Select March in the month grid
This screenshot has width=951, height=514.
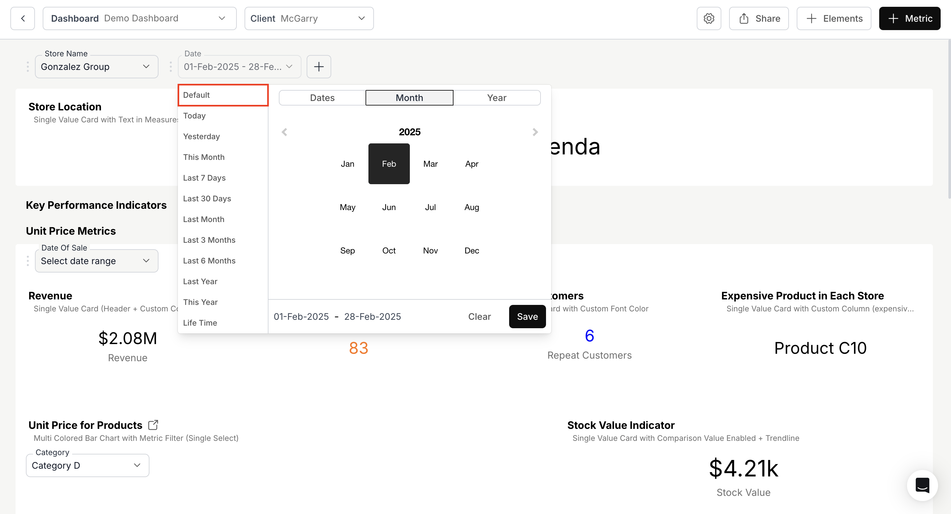pos(430,164)
